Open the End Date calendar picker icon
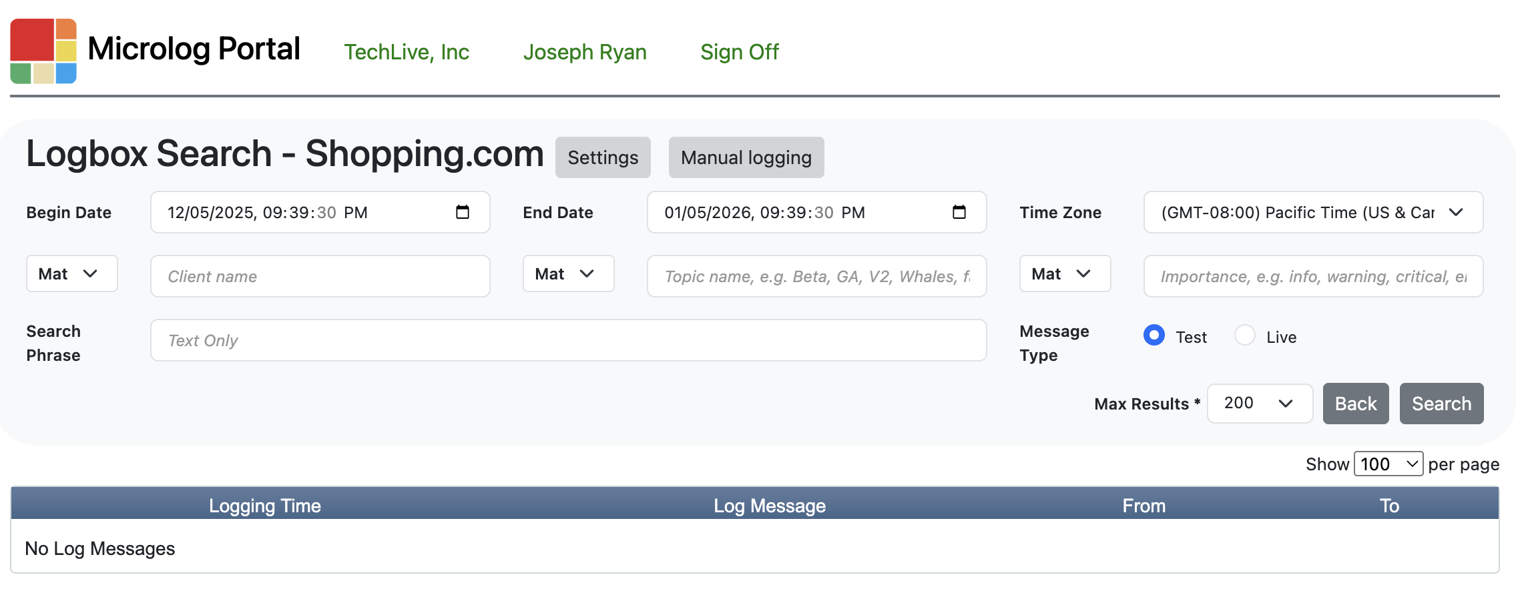Viewport: 1518px width, 607px height. pos(959,212)
